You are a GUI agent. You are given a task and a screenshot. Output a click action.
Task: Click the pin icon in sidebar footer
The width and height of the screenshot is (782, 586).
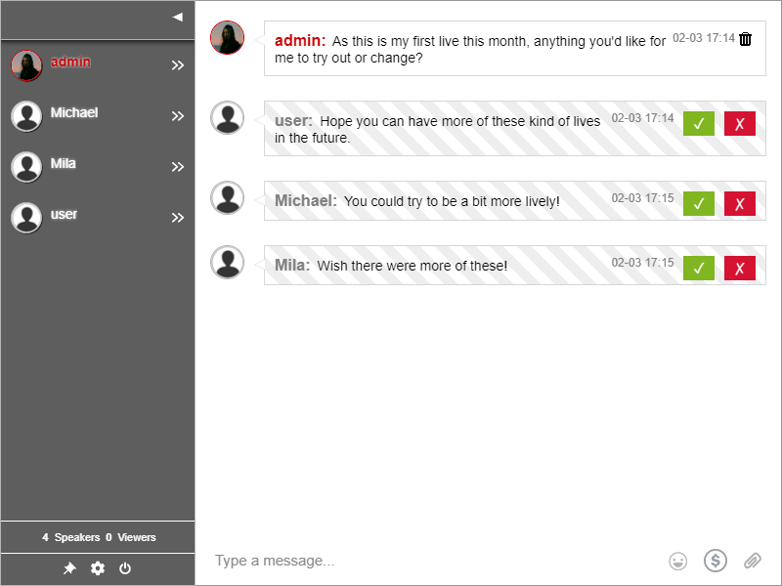70,568
